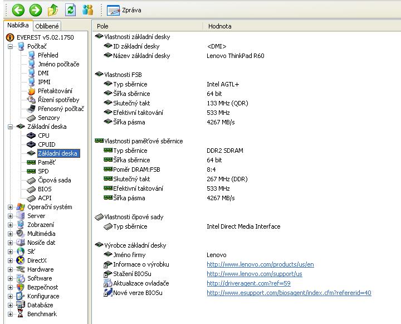Click the users icon in toolbar
401x324 pixels.
(x=87, y=9)
